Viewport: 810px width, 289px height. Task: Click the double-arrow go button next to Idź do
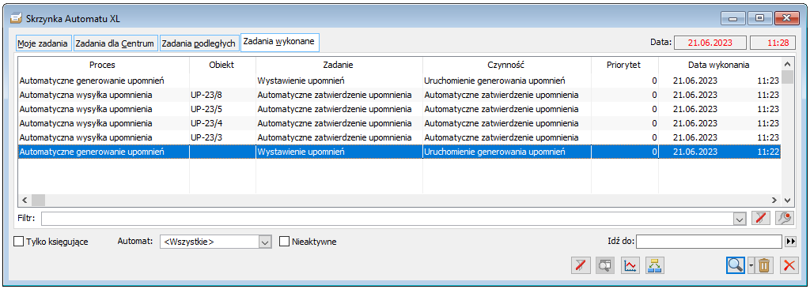[790, 242]
